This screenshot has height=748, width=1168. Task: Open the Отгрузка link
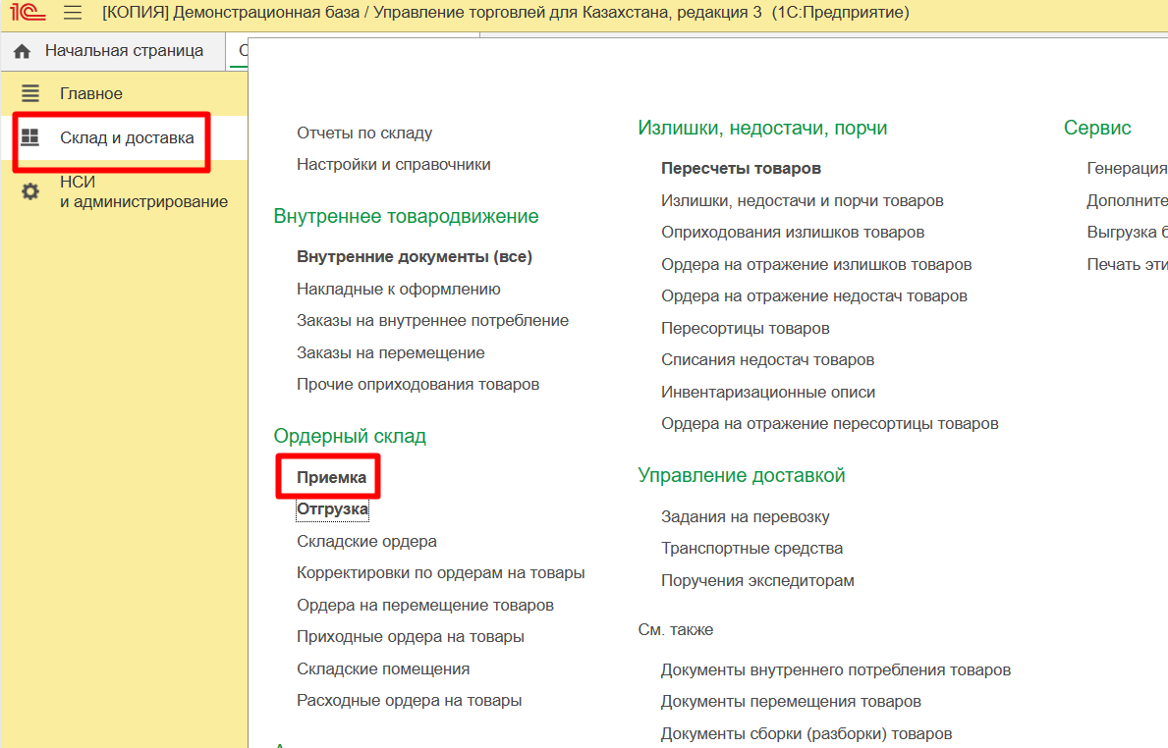click(332, 509)
